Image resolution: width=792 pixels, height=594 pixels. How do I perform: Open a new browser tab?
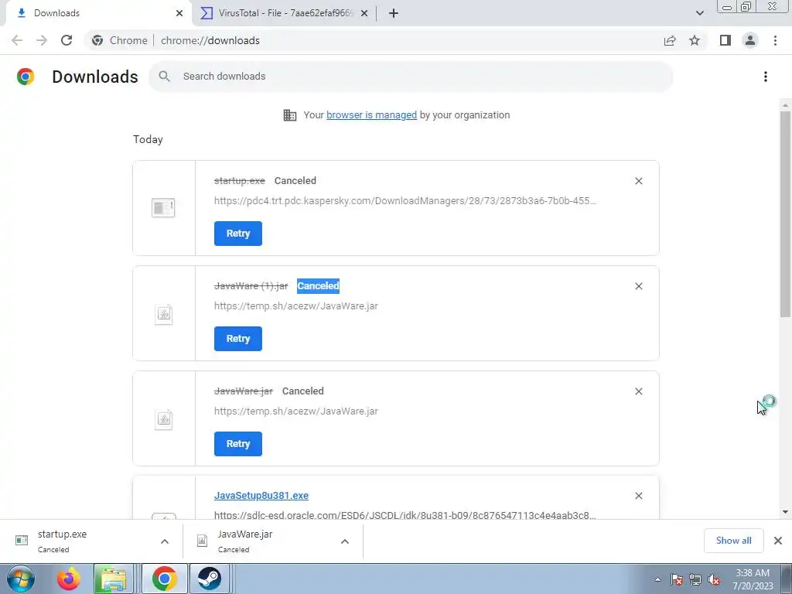pyautogui.click(x=394, y=13)
